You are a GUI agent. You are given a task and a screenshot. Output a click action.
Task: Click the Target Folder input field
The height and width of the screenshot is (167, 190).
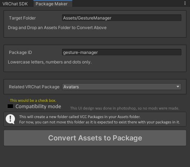[x=122, y=18]
